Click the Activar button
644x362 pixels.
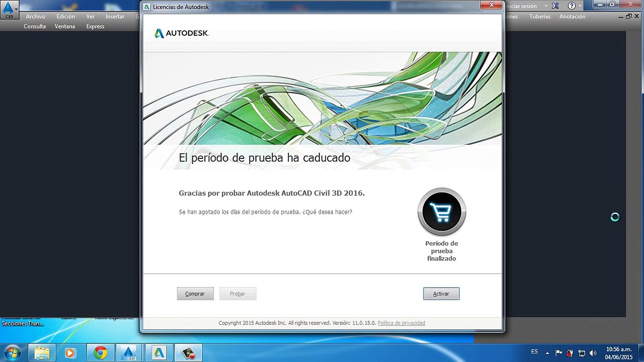pos(441,294)
